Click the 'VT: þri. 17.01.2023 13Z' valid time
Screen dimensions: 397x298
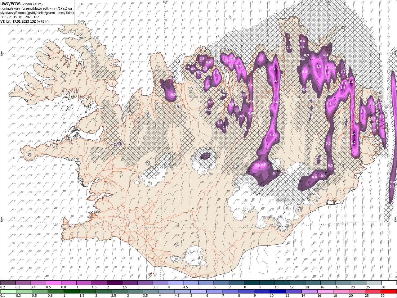click(18, 21)
